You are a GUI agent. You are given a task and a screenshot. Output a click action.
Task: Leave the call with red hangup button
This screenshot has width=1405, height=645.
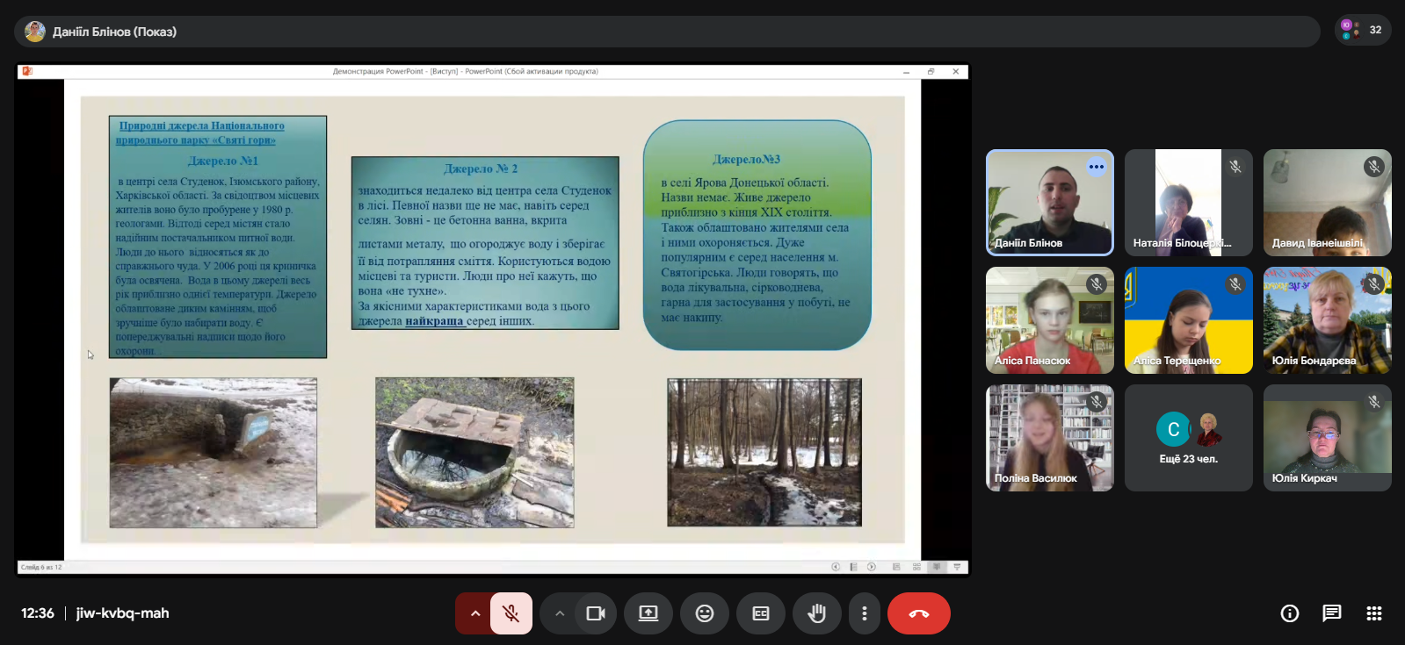tap(918, 613)
